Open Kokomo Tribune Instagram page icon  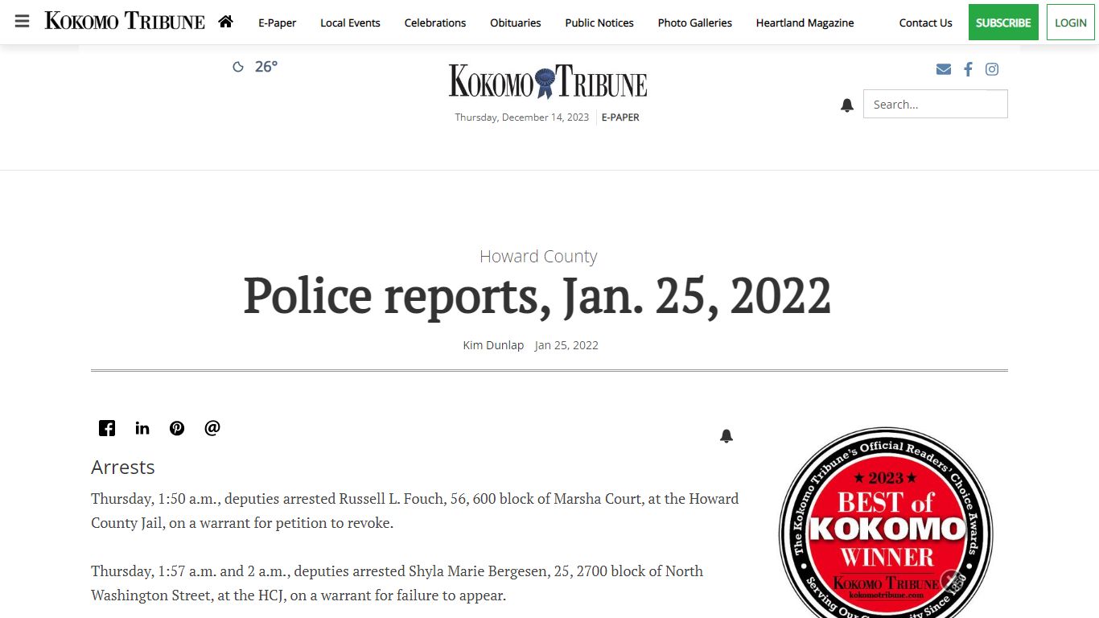(992, 69)
